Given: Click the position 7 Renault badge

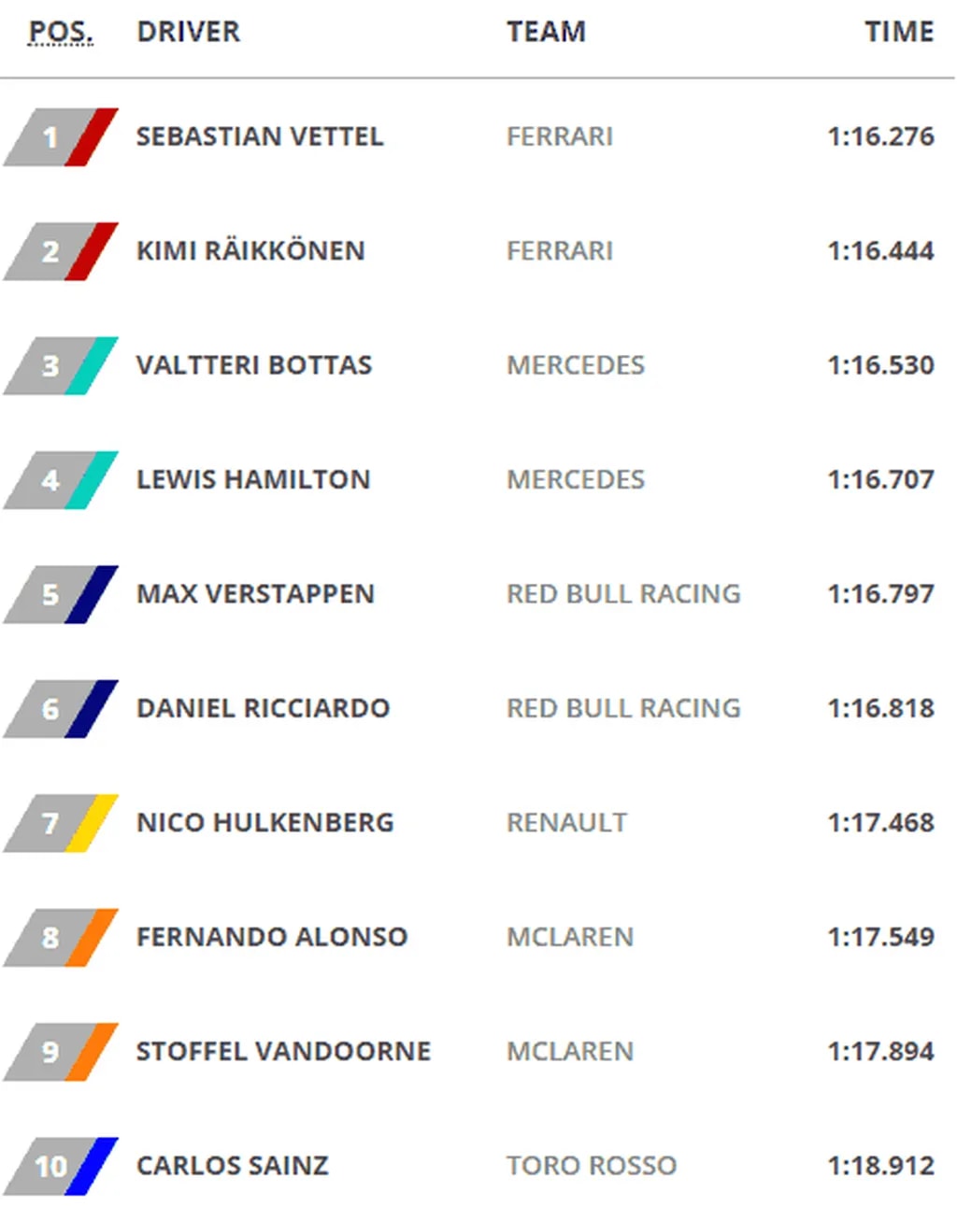Looking at the screenshot, I should pos(62,823).
